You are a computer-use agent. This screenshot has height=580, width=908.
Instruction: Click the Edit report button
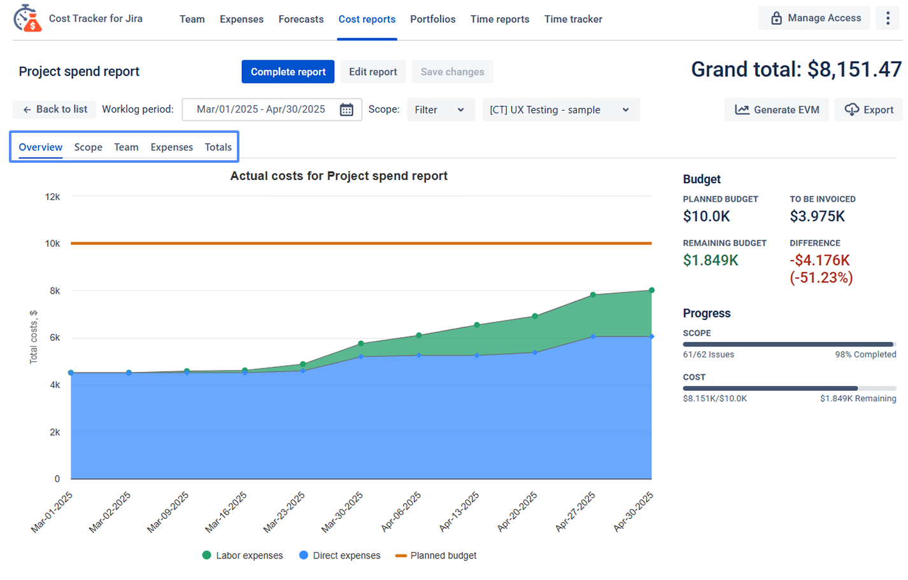(x=372, y=72)
